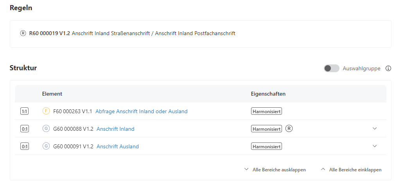Open the Anschrift Ausland link
This screenshot has height=185, width=404.
click(117, 146)
